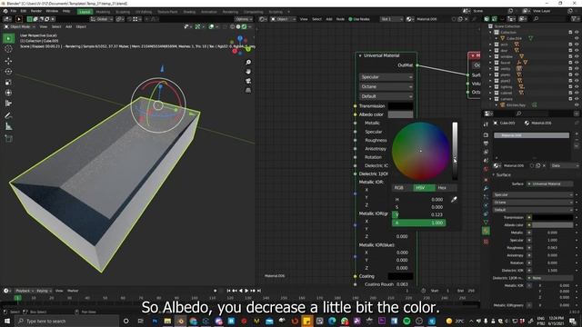Click the brightness value slider beside color wheel
Image resolution: width=582 pixels, height=327 pixels.
(455, 151)
